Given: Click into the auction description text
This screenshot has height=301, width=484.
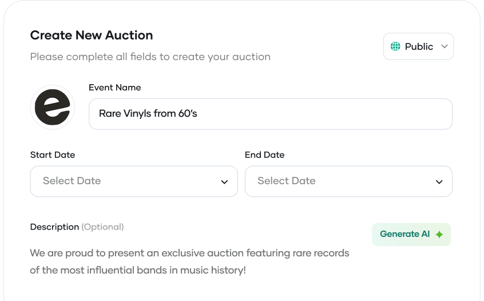Looking at the screenshot, I should point(189,253).
